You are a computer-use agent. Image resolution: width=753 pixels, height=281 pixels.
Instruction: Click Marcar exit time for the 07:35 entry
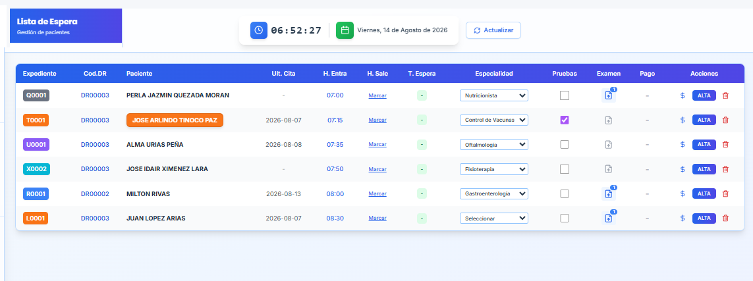(x=377, y=144)
